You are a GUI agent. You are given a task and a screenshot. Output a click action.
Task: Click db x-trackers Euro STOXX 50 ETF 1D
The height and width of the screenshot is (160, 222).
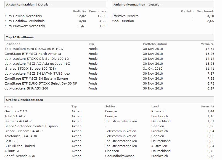point(34,49)
